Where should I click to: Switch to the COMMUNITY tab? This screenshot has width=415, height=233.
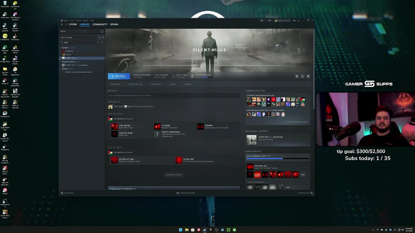pos(100,24)
